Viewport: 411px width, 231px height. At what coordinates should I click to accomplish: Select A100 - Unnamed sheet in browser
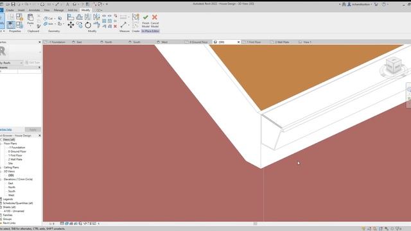14,211
